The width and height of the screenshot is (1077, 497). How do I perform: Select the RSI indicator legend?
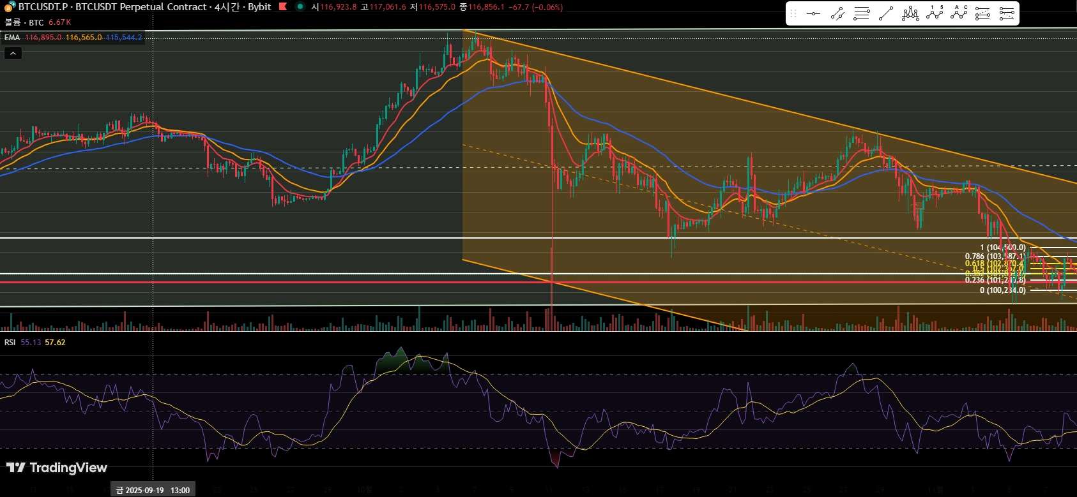pyautogui.click(x=10, y=343)
